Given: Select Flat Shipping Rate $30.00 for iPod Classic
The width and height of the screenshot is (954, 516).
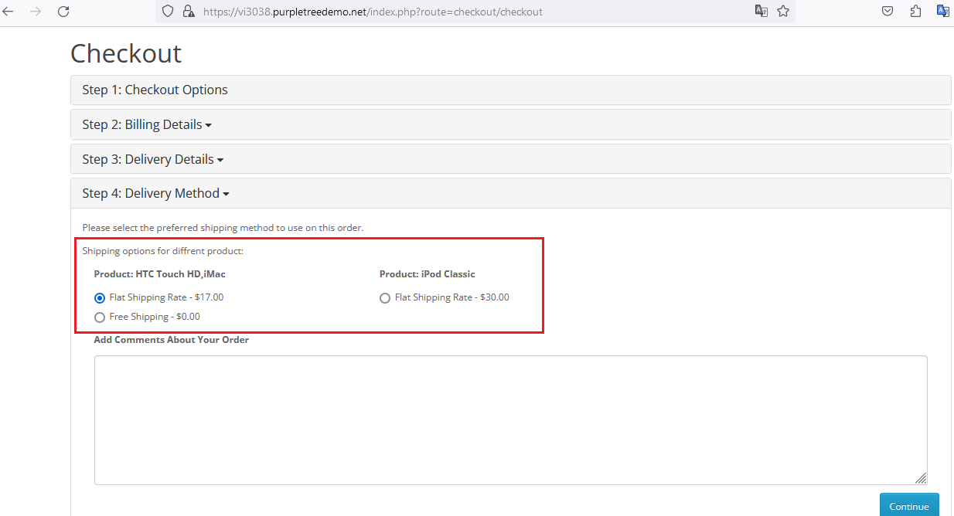Looking at the screenshot, I should [x=385, y=298].
